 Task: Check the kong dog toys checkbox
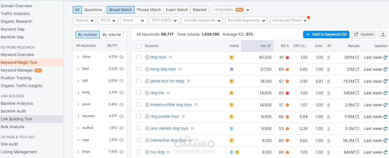pos(138,69)
